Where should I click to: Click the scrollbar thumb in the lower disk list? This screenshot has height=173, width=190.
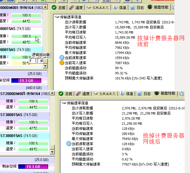tap(52, 147)
